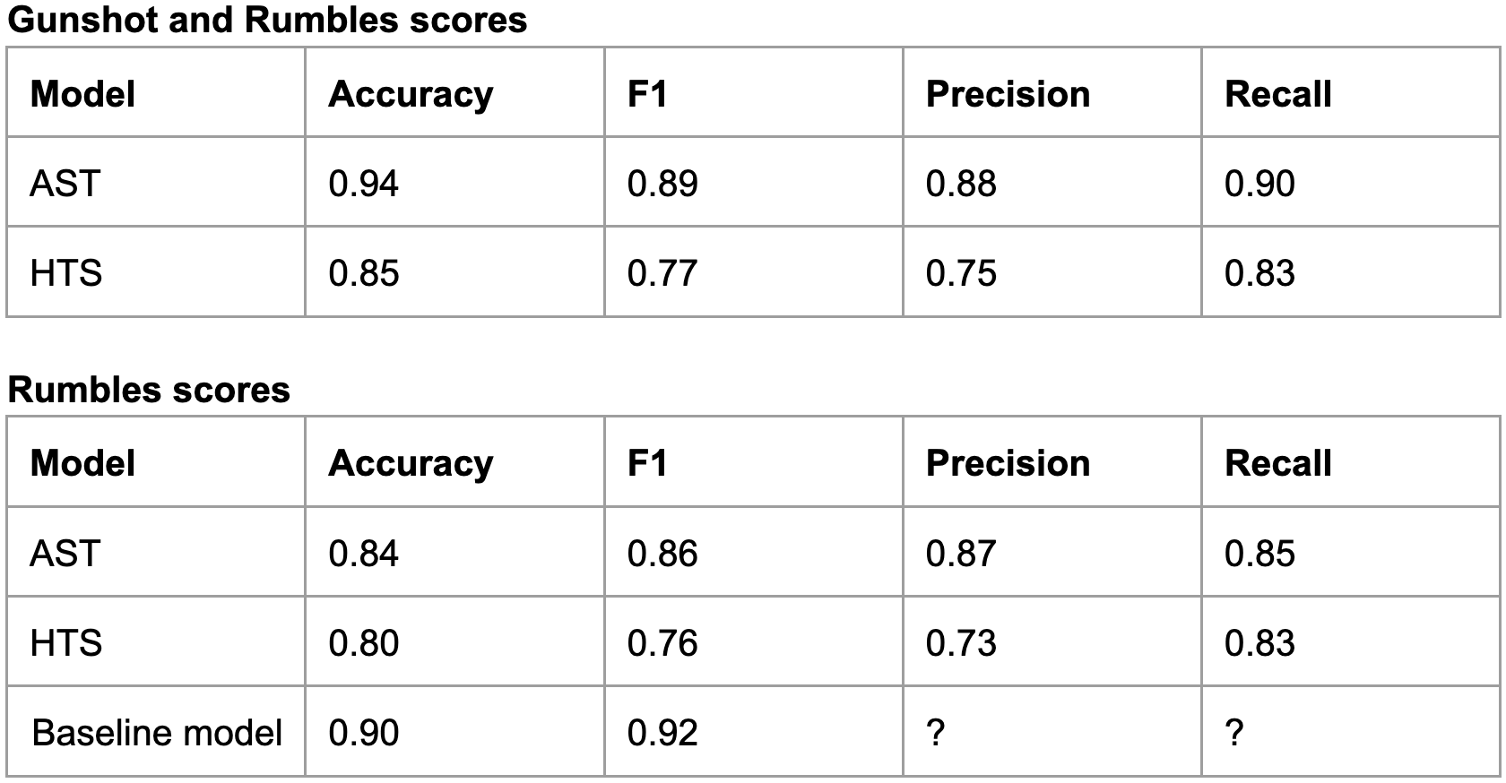Select the 0.86 F1 cell

662,553
